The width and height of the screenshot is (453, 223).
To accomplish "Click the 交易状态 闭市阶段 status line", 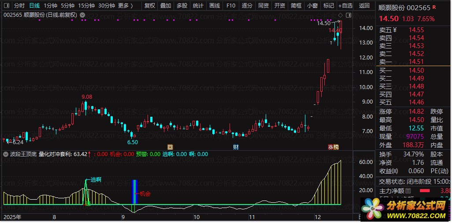I will click(x=415, y=182).
